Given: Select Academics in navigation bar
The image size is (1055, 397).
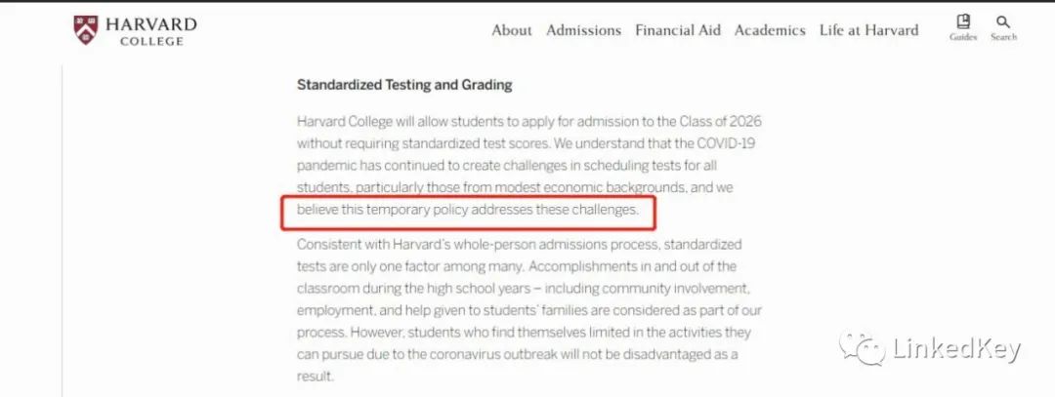Looking at the screenshot, I should pos(770,30).
